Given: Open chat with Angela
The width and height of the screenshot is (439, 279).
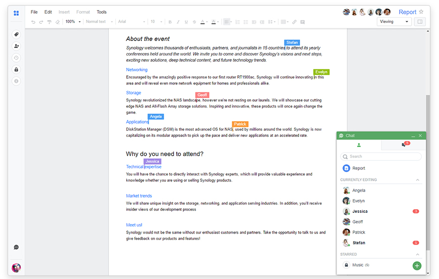Looking at the screenshot, I should click(x=381, y=191).
